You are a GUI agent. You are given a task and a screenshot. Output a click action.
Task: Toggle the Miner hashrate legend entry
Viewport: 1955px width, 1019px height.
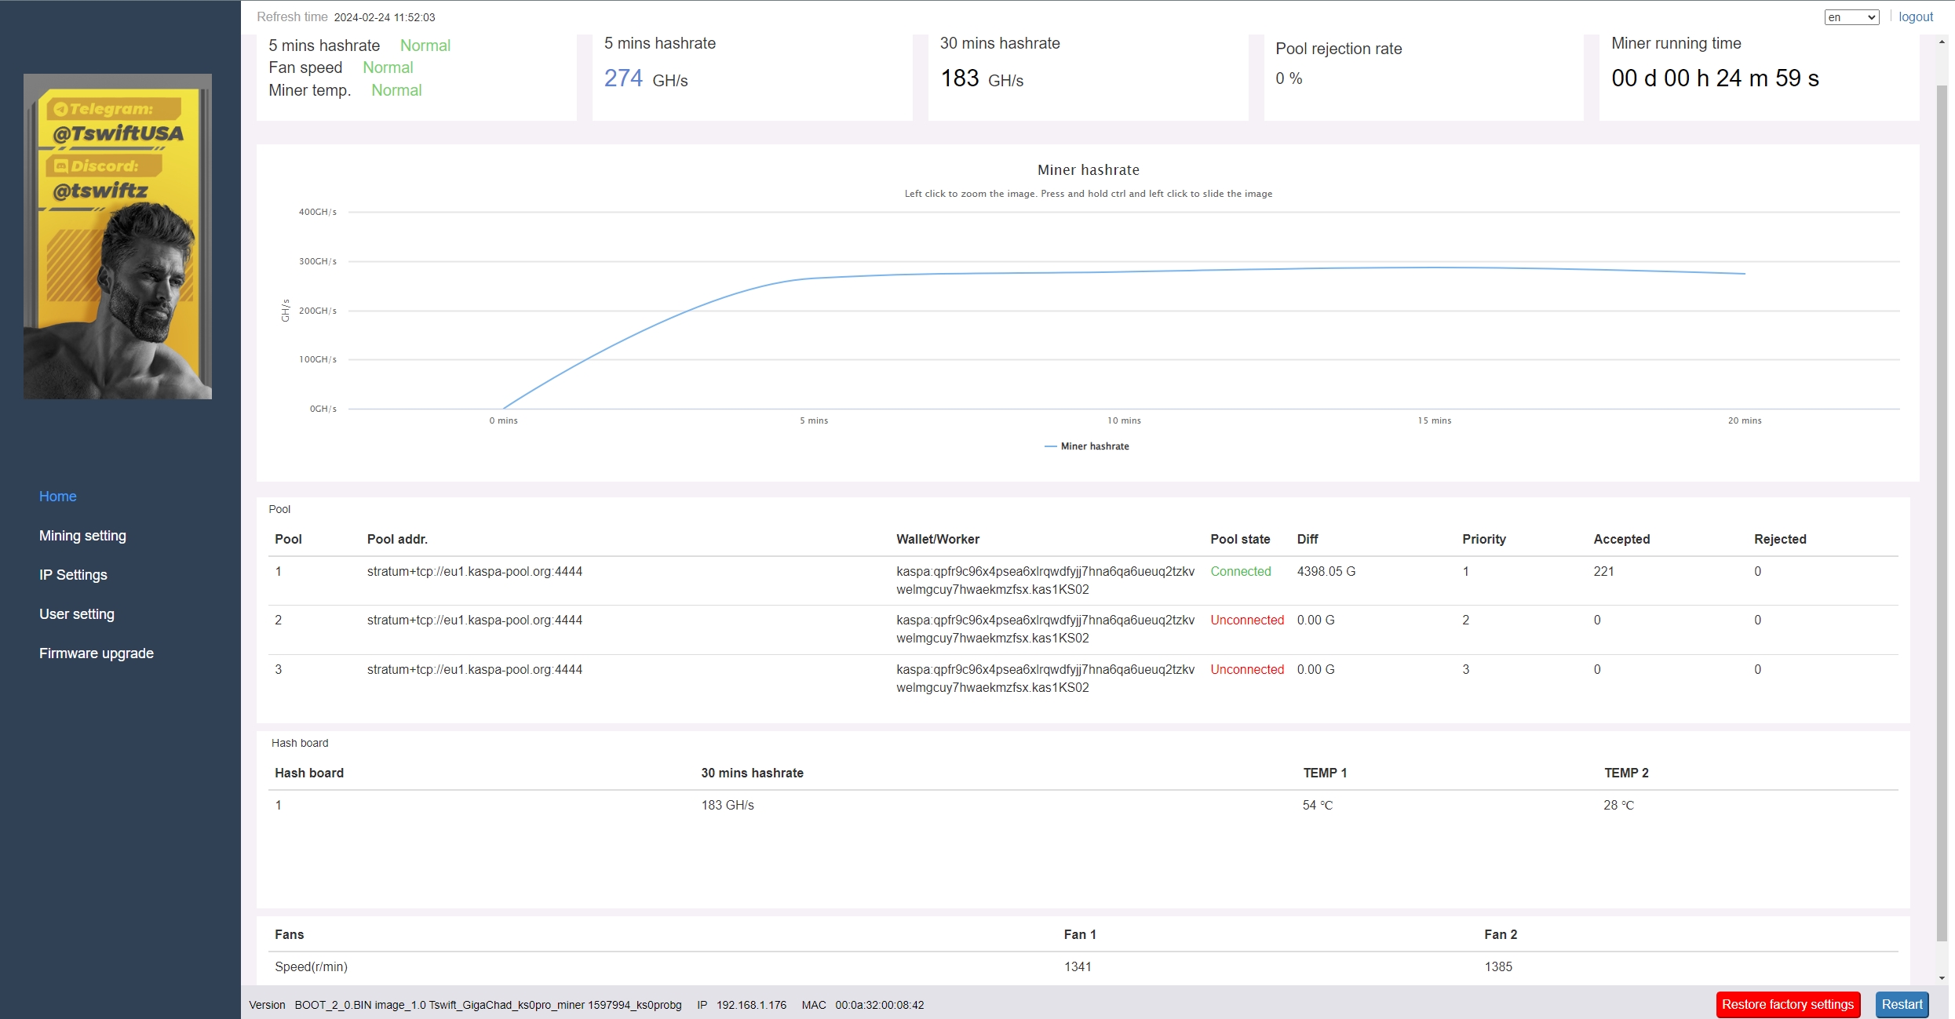point(1087,446)
